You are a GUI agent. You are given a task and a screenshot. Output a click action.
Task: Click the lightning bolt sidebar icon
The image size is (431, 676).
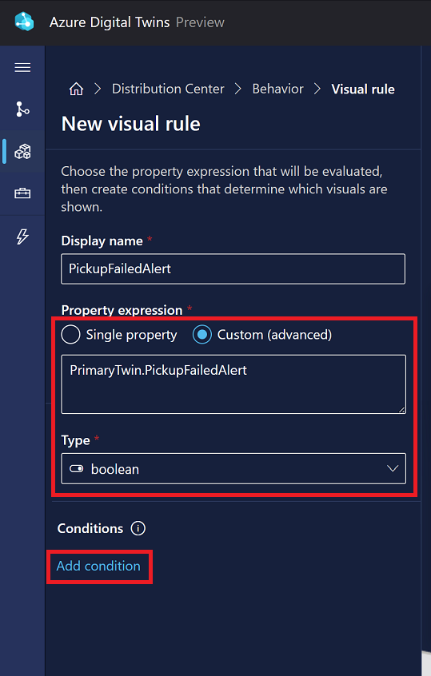[x=22, y=237]
